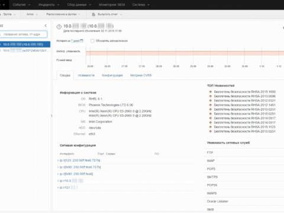The image size is (284, 213).
Task: Go to Мониторинг SIEM
Action: pyautogui.click(x=112, y=5)
